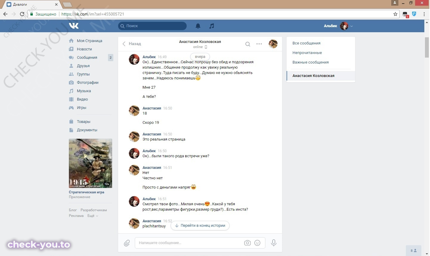Click the URL address bar
Image resolution: width=430 pixels, height=256 pixels.
(209, 14)
